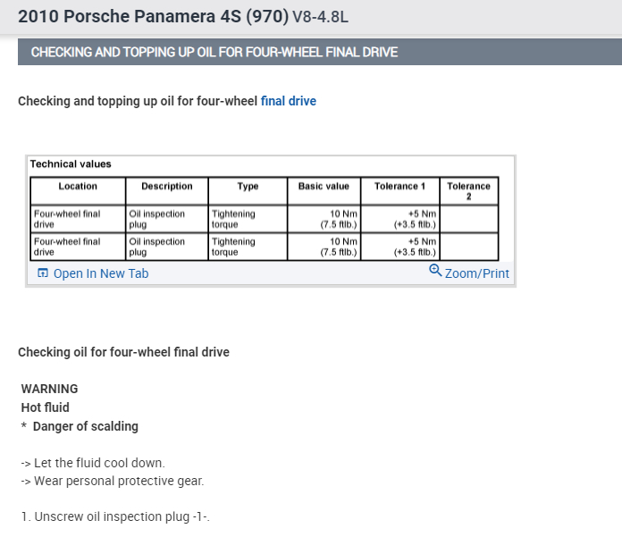Click step 1 'Unscrew oil inspection plug'
The width and height of the screenshot is (622, 537).
(115, 517)
